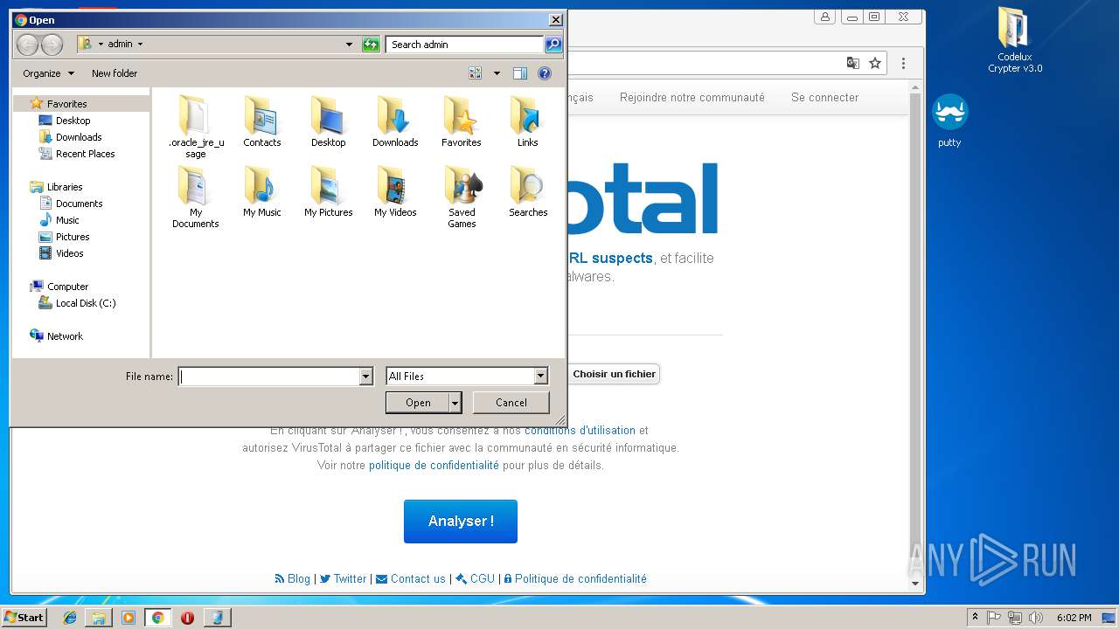
Task: Click the Chrome translate icon
Action: point(852,63)
